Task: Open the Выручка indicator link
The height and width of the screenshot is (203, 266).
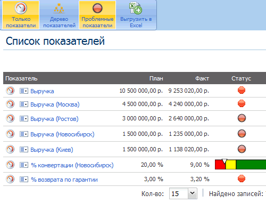Action: click(x=42, y=91)
